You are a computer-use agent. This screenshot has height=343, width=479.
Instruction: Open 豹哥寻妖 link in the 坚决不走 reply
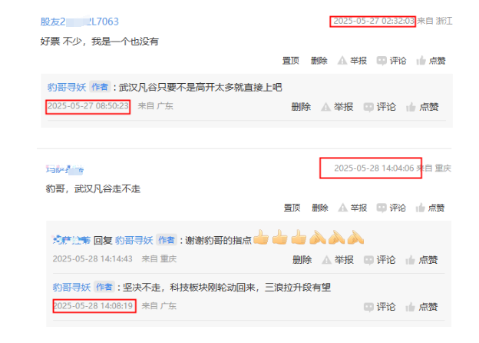coord(71,288)
